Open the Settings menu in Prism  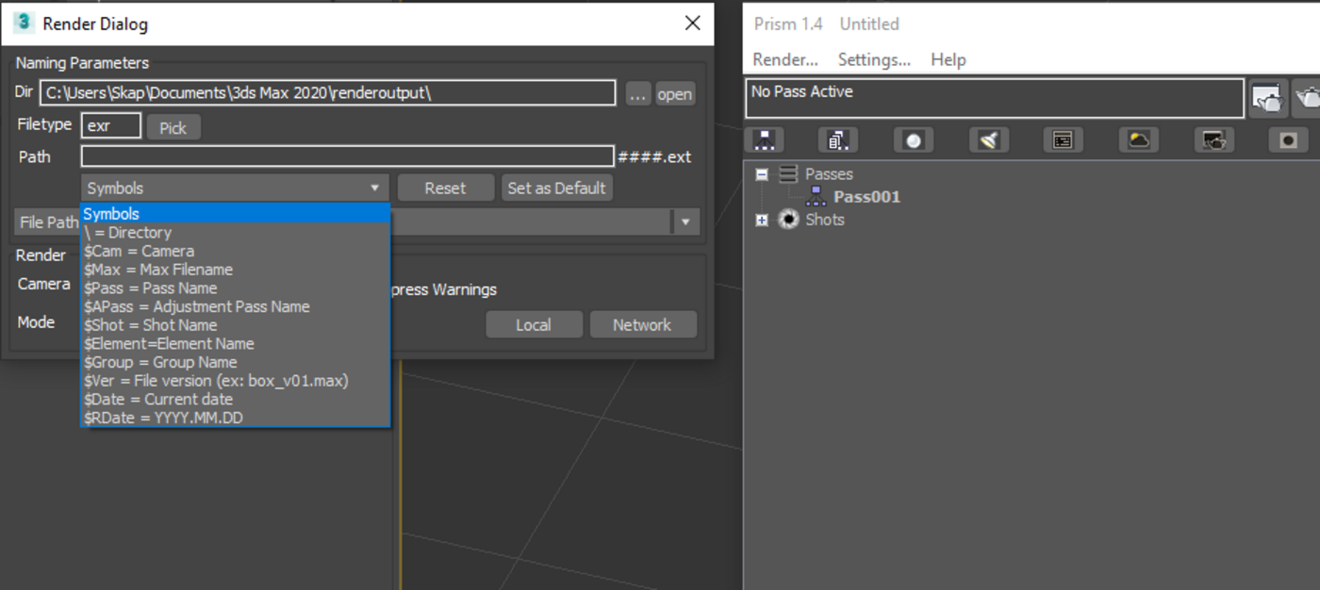tap(874, 59)
